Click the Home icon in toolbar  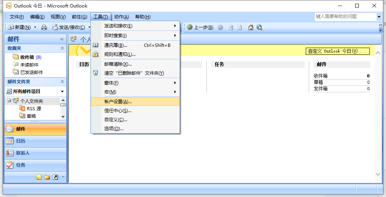tap(250, 27)
